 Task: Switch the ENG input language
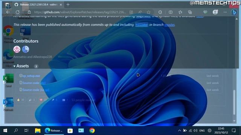coord(202,130)
